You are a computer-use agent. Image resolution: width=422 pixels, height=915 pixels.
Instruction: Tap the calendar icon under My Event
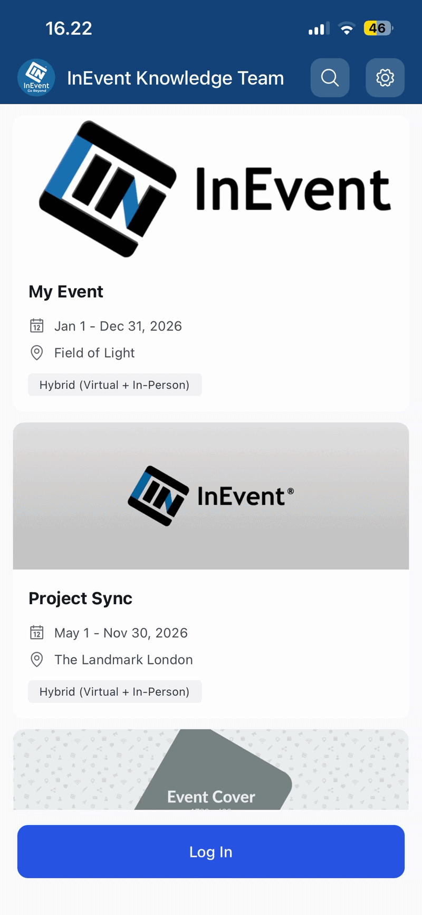[37, 326]
